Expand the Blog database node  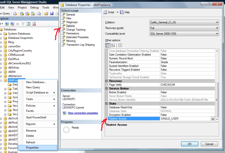[x=1, y=42]
